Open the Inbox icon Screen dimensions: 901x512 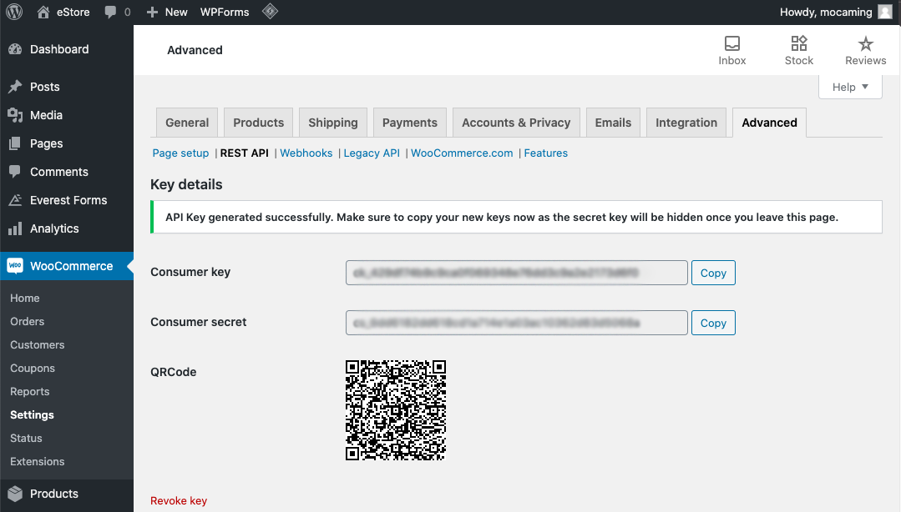point(732,43)
